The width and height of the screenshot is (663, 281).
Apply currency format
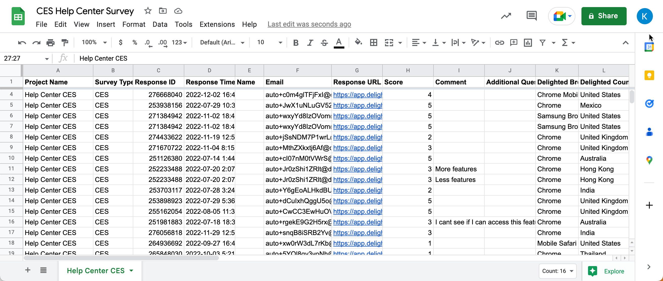(120, 42)
